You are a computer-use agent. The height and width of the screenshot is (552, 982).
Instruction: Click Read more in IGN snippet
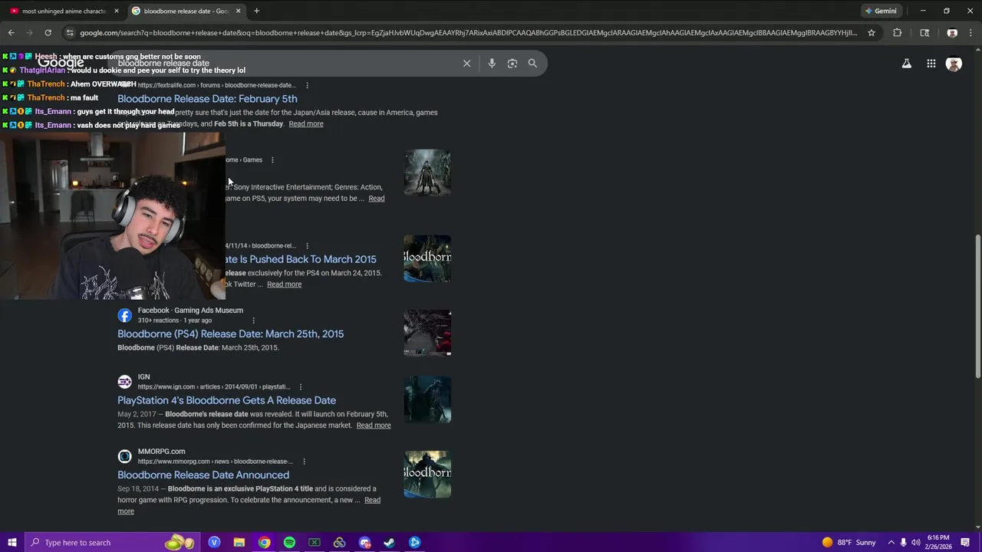tap(374, 426)
